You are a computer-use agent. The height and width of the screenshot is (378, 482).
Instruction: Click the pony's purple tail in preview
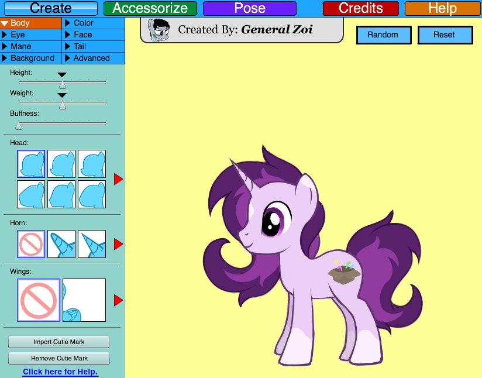coord(387,271)
